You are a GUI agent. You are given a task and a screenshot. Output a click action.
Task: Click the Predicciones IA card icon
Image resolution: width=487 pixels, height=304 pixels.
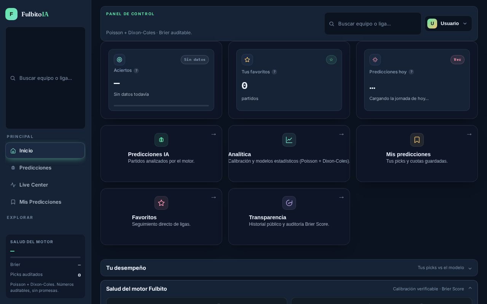[x=161, y=140]
